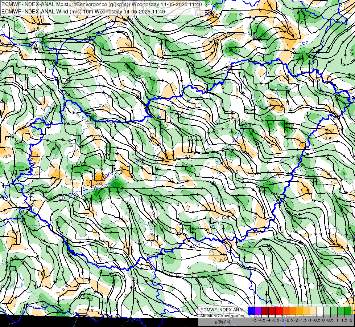Screen dimensions: 355x327
Task: Click the dark maroon legend swatch next to purple
Action: [265, 311]
